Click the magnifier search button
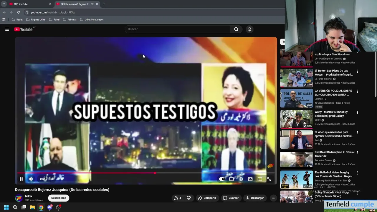 (236, 29)
